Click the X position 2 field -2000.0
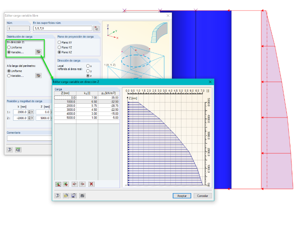 tap(20, 118)
